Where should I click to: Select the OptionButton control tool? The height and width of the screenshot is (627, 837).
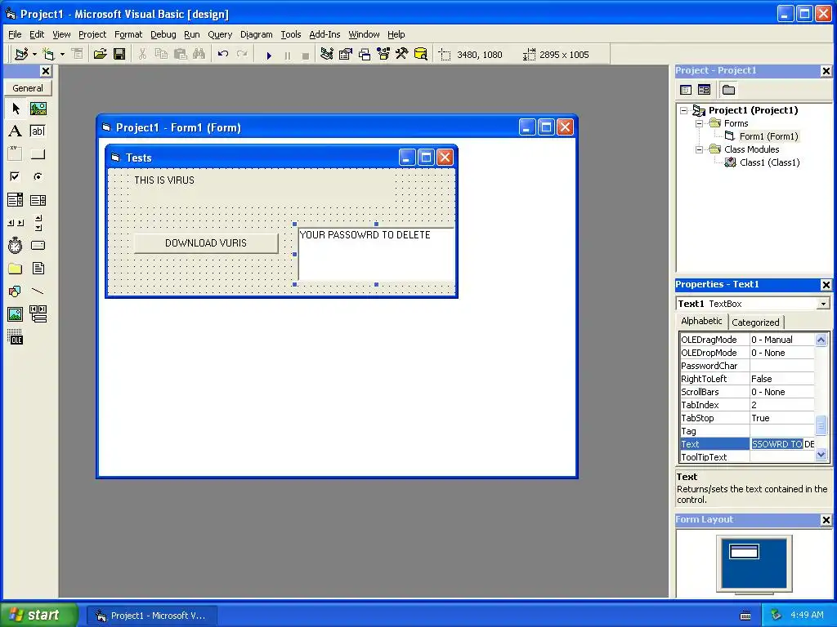pos(38,176)
